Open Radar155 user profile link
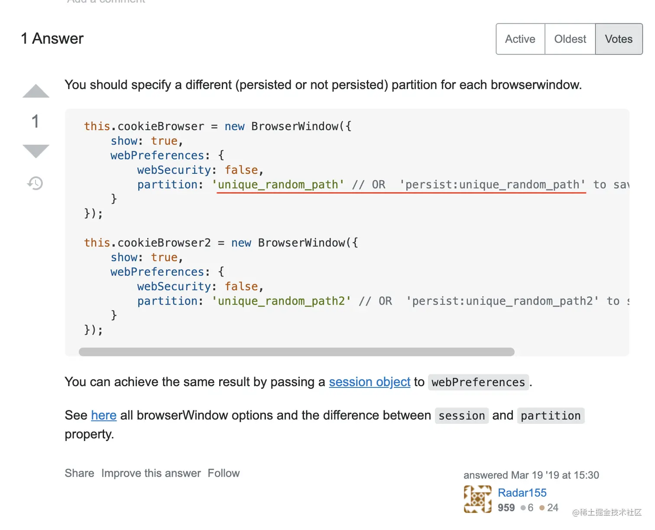The width and height of the screenshot is (655, 530). coord(522,493)
